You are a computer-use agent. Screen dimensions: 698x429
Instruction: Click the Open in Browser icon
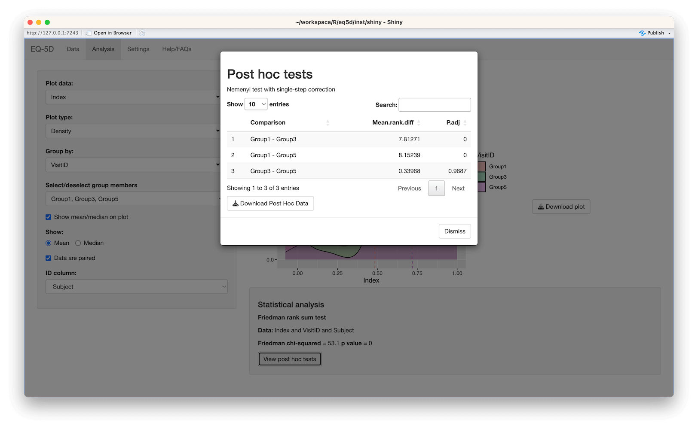[x=89, y=33]
